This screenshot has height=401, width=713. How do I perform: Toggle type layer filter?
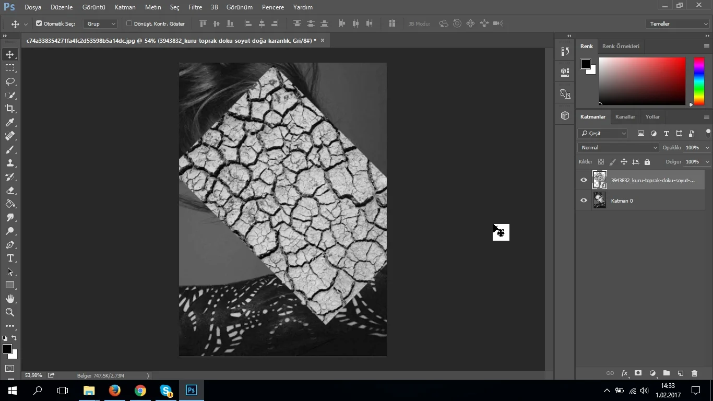(666, 134)
